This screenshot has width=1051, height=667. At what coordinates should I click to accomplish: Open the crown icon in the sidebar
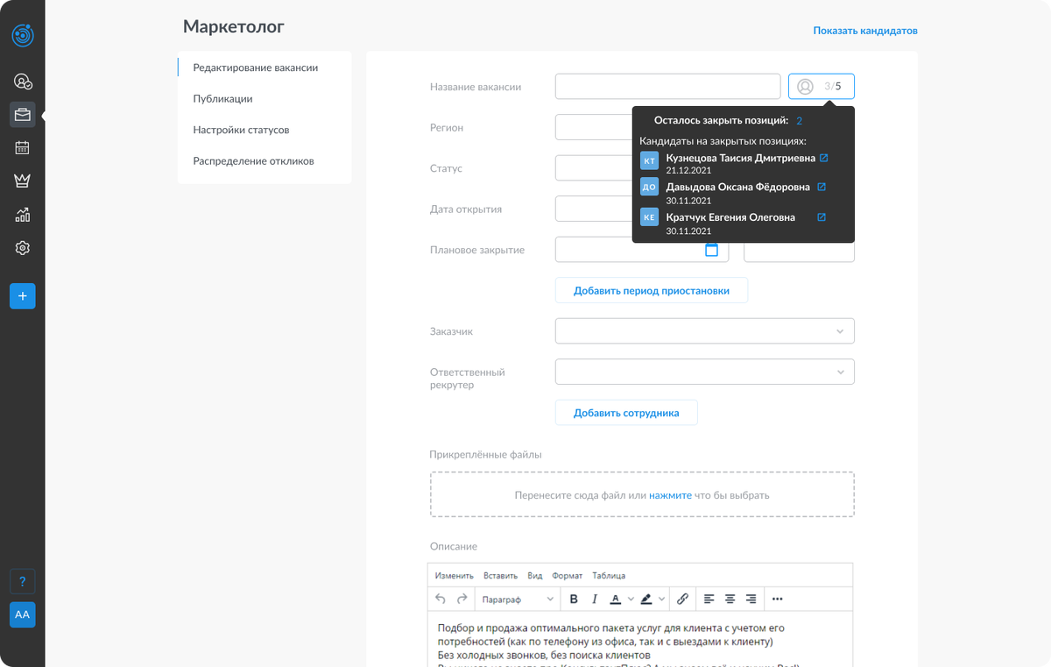click(x=23, y=181)
